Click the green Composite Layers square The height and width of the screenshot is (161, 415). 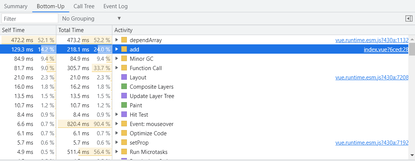[x=124, y=87]
